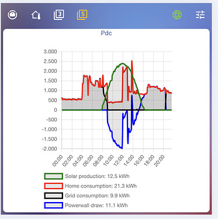This screenshot has width=218, height=219.
Task: Click the 00:00 x-axis time label
Action: tap(58, 160)
